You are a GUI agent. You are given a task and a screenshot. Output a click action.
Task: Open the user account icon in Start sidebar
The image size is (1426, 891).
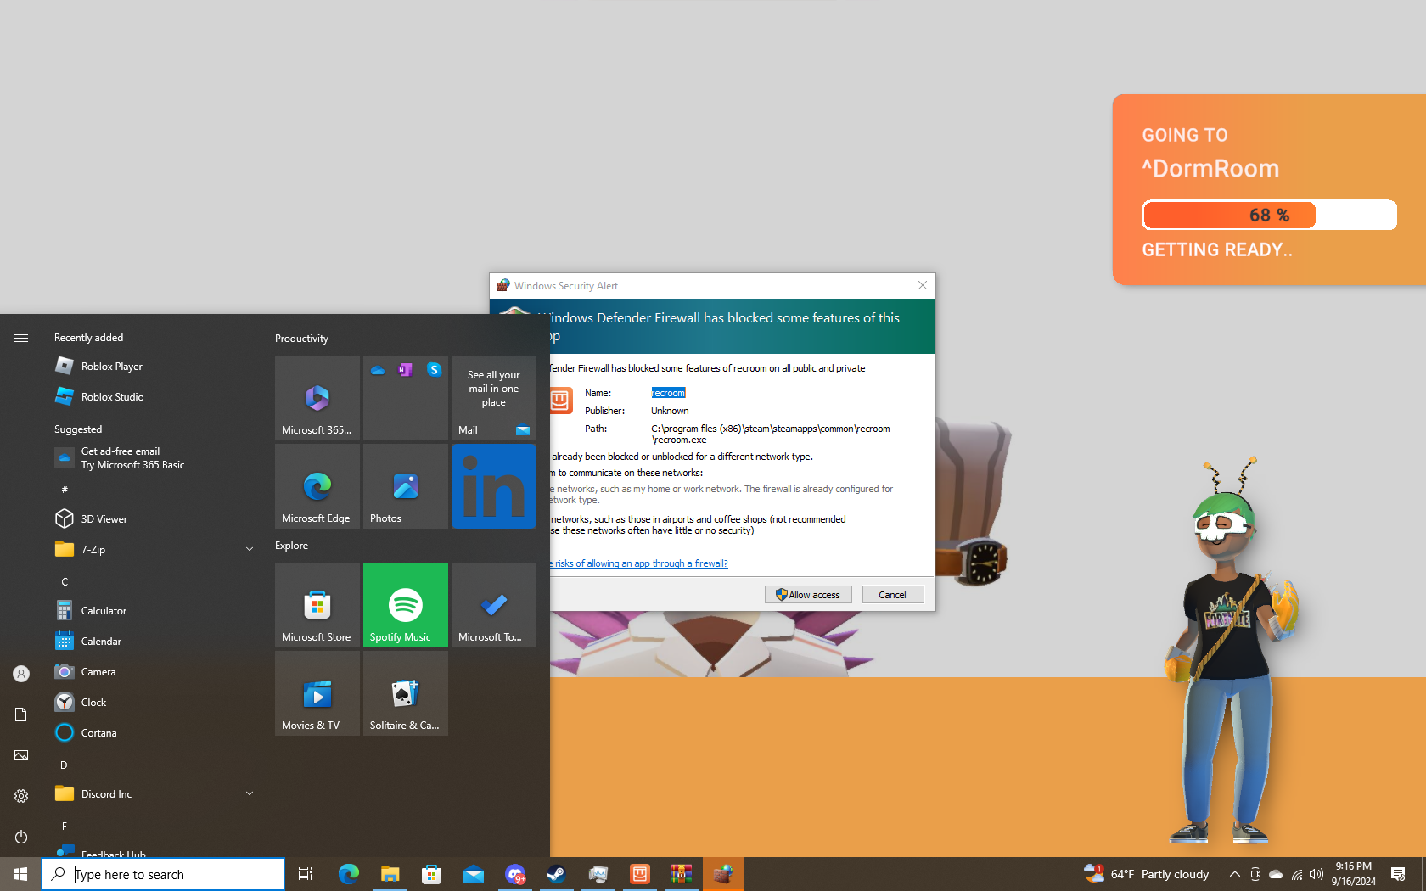[x=21, y=674]
